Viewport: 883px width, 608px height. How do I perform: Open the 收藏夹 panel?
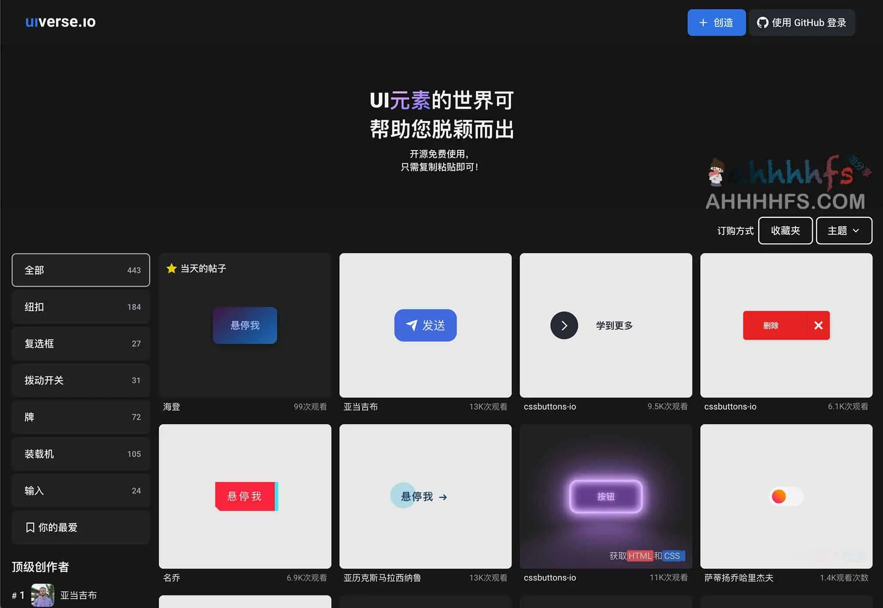[785, 231]
